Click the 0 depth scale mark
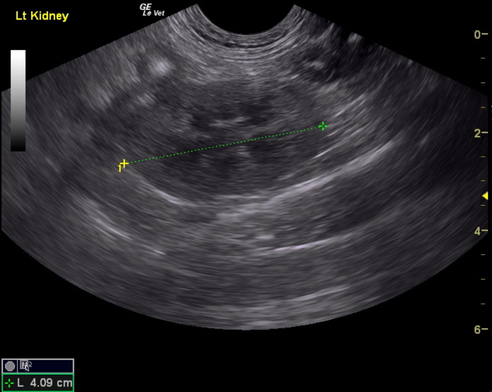The image size is (492, 392). tap(478, 35)
